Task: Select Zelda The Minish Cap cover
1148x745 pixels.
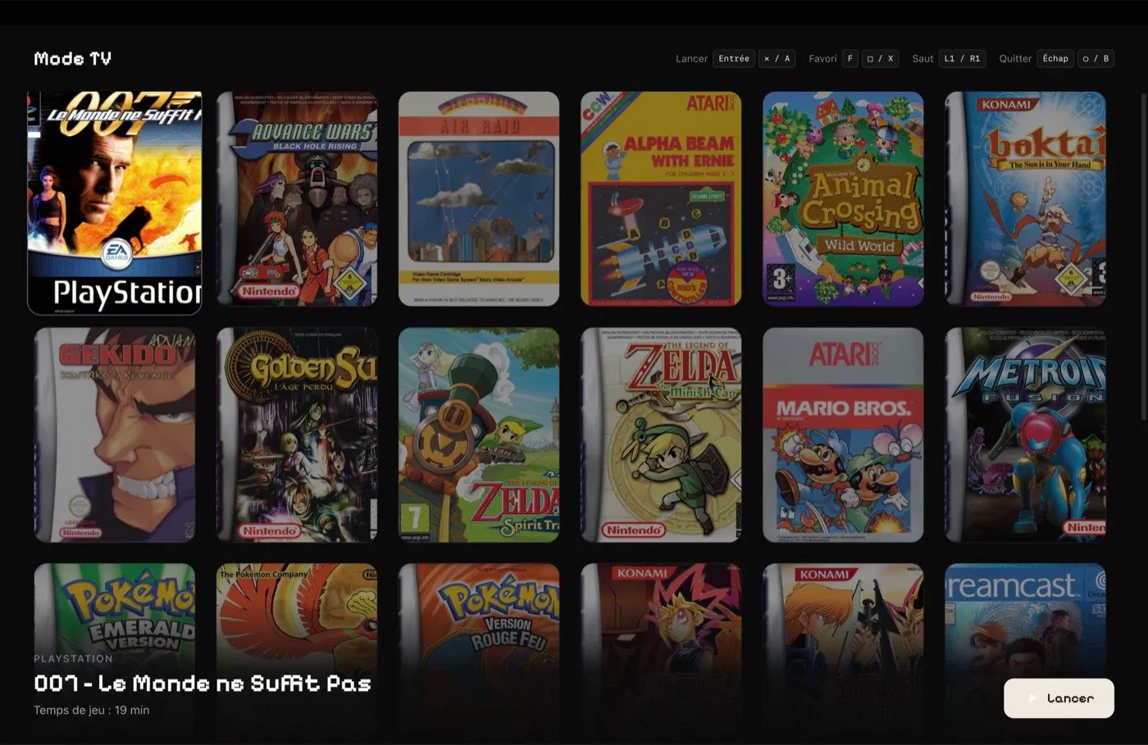Action: (x=661, y=435)
